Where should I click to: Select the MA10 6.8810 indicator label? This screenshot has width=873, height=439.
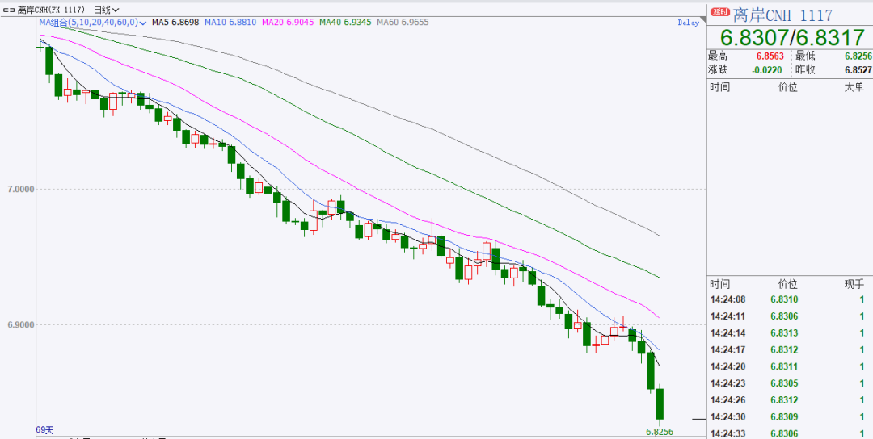(x=231, y=23)
